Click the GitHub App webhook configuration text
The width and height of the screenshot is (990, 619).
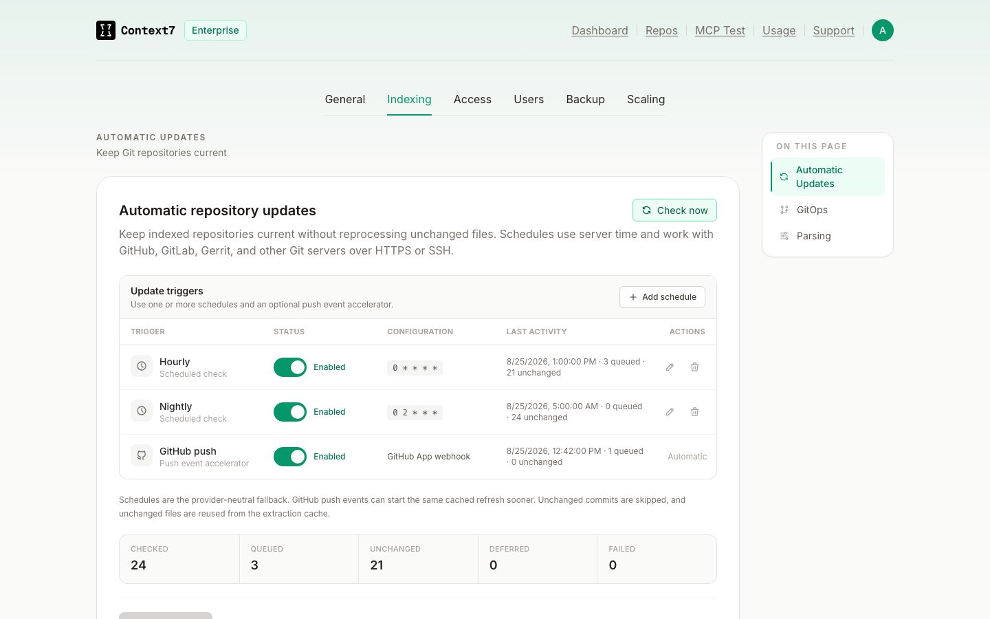pyautogui.click(x=428, y=457)
